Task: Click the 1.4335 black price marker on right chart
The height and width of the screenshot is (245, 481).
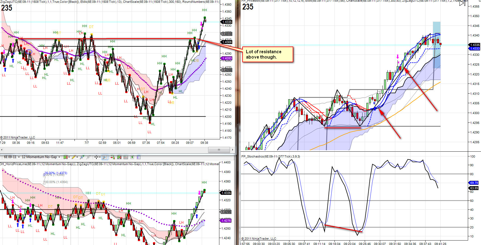Action: click(475, 45)
